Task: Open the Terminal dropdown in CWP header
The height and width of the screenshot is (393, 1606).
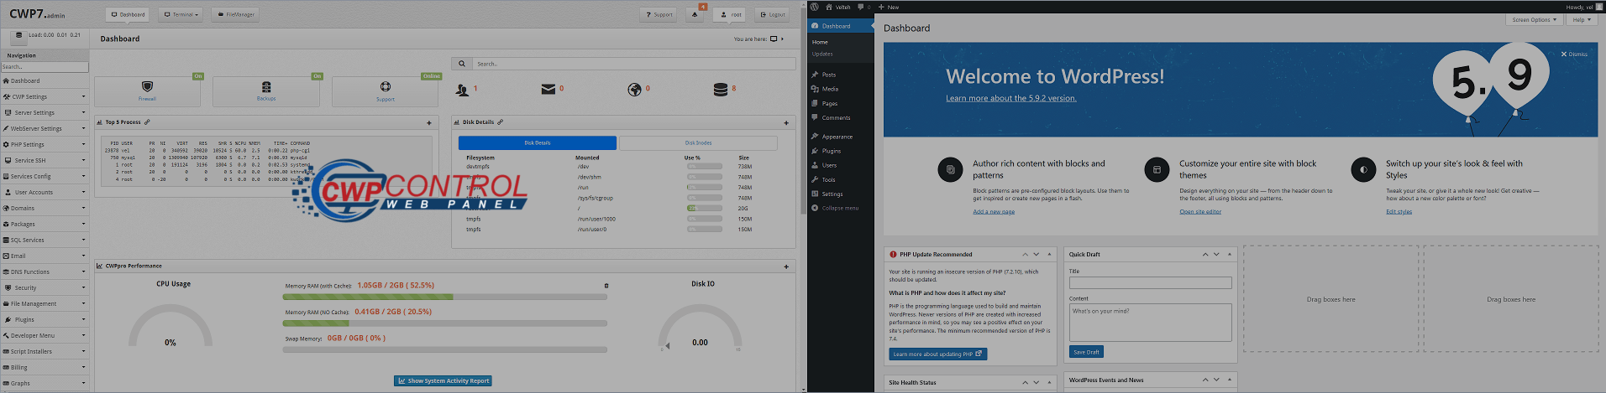Action: (x=181, y=14)
